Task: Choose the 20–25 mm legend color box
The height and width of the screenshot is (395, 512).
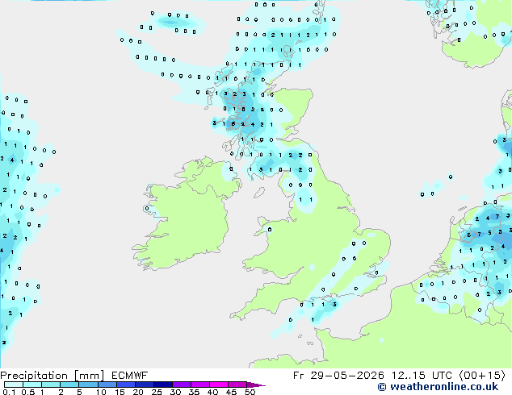Action: [x=144, y=385]
